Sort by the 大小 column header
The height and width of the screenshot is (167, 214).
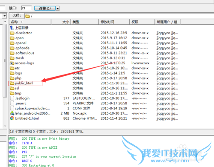click(x=61, y=22)
